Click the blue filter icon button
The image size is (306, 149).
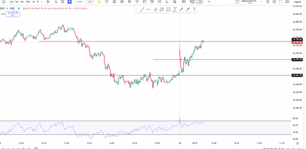coord(69,2)
